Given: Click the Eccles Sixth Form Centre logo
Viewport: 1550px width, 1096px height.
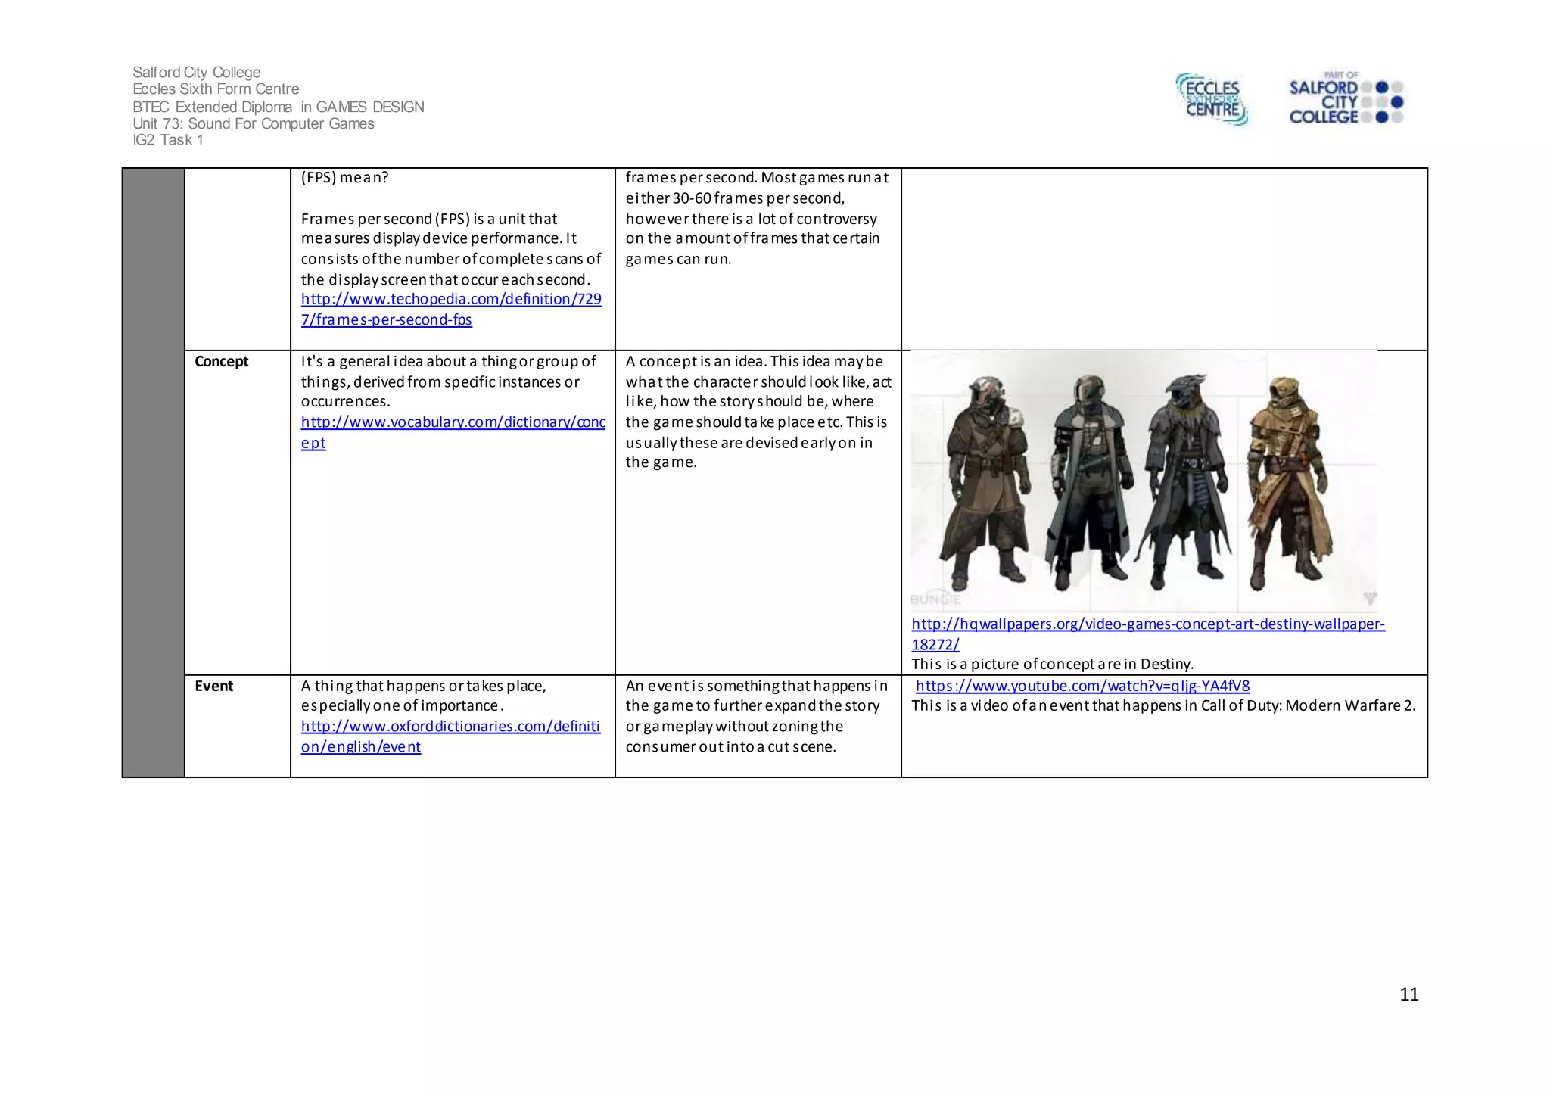Looking at the screenshot, I should (1212, 99).
